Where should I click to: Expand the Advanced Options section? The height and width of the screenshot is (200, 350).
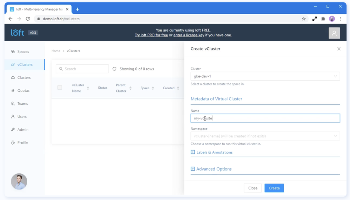(x=211, y=169)
